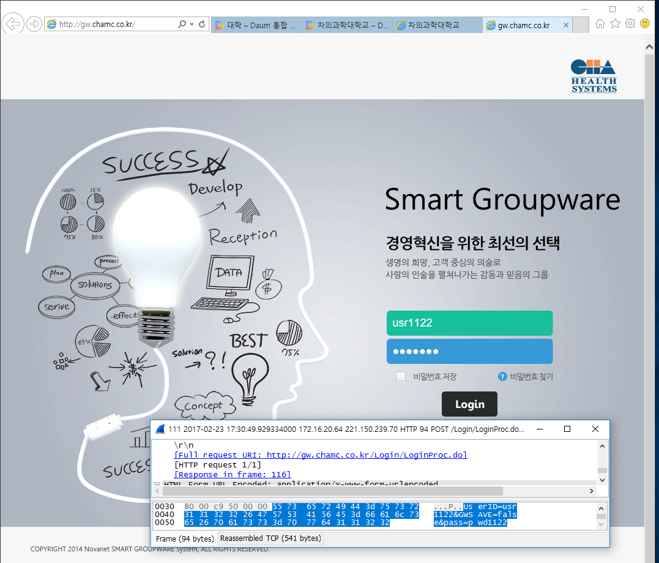Minimize the Wireshark packet window
The height and width of the screenshot is (563, 659).
[540, 429]
